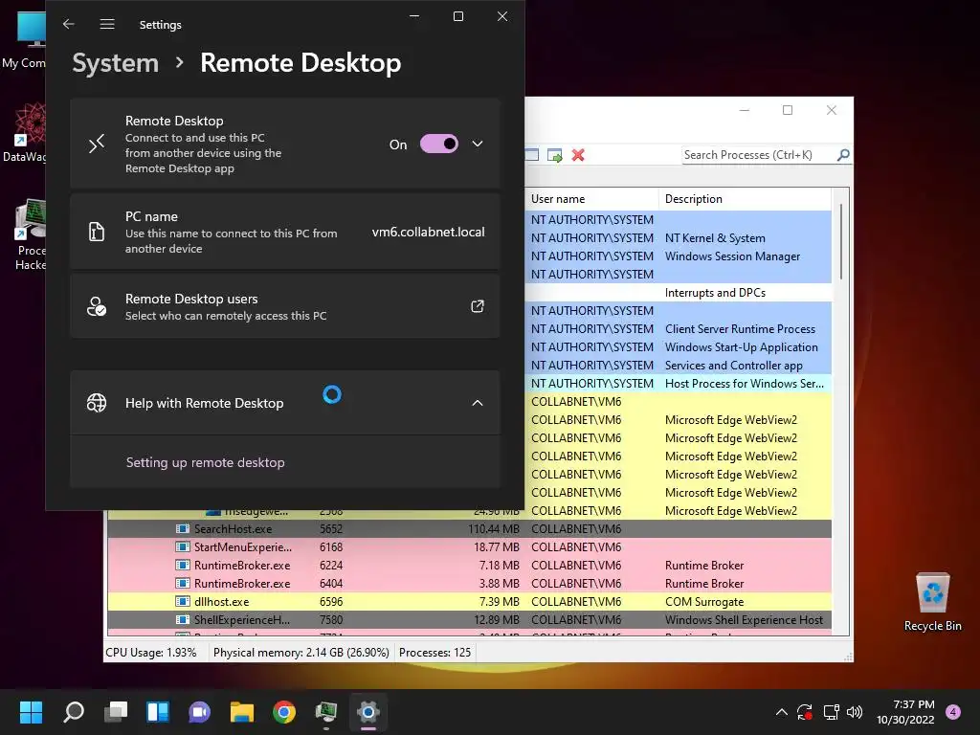Open network settings from the tray
Image resolution: width=980 pixels, height=735 pixels.
tap(831, 712)
